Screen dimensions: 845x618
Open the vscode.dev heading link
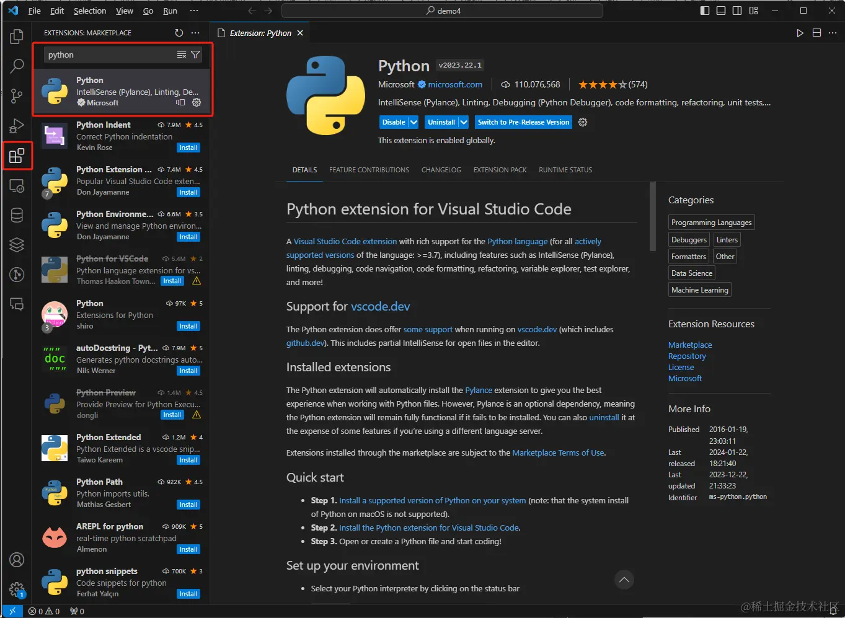[380, 306]
